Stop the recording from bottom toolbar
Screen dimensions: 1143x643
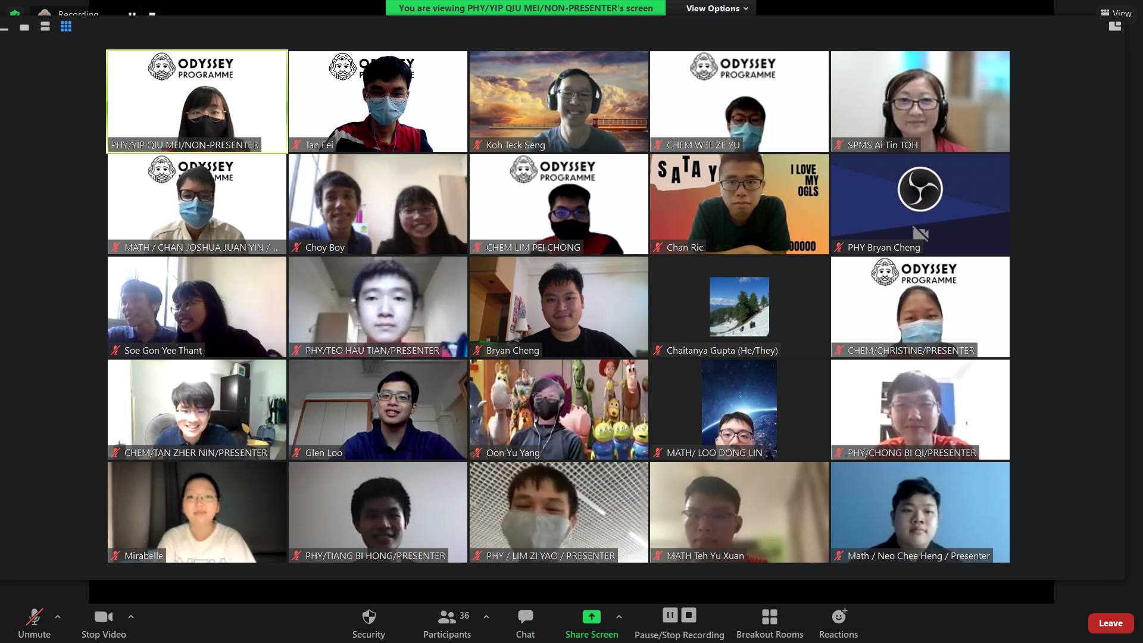(689, 615)
